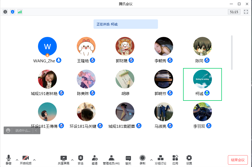252x167 pixels.
Task: Click the participant list vertical scrollbar
Action: [x=232, y=52]
